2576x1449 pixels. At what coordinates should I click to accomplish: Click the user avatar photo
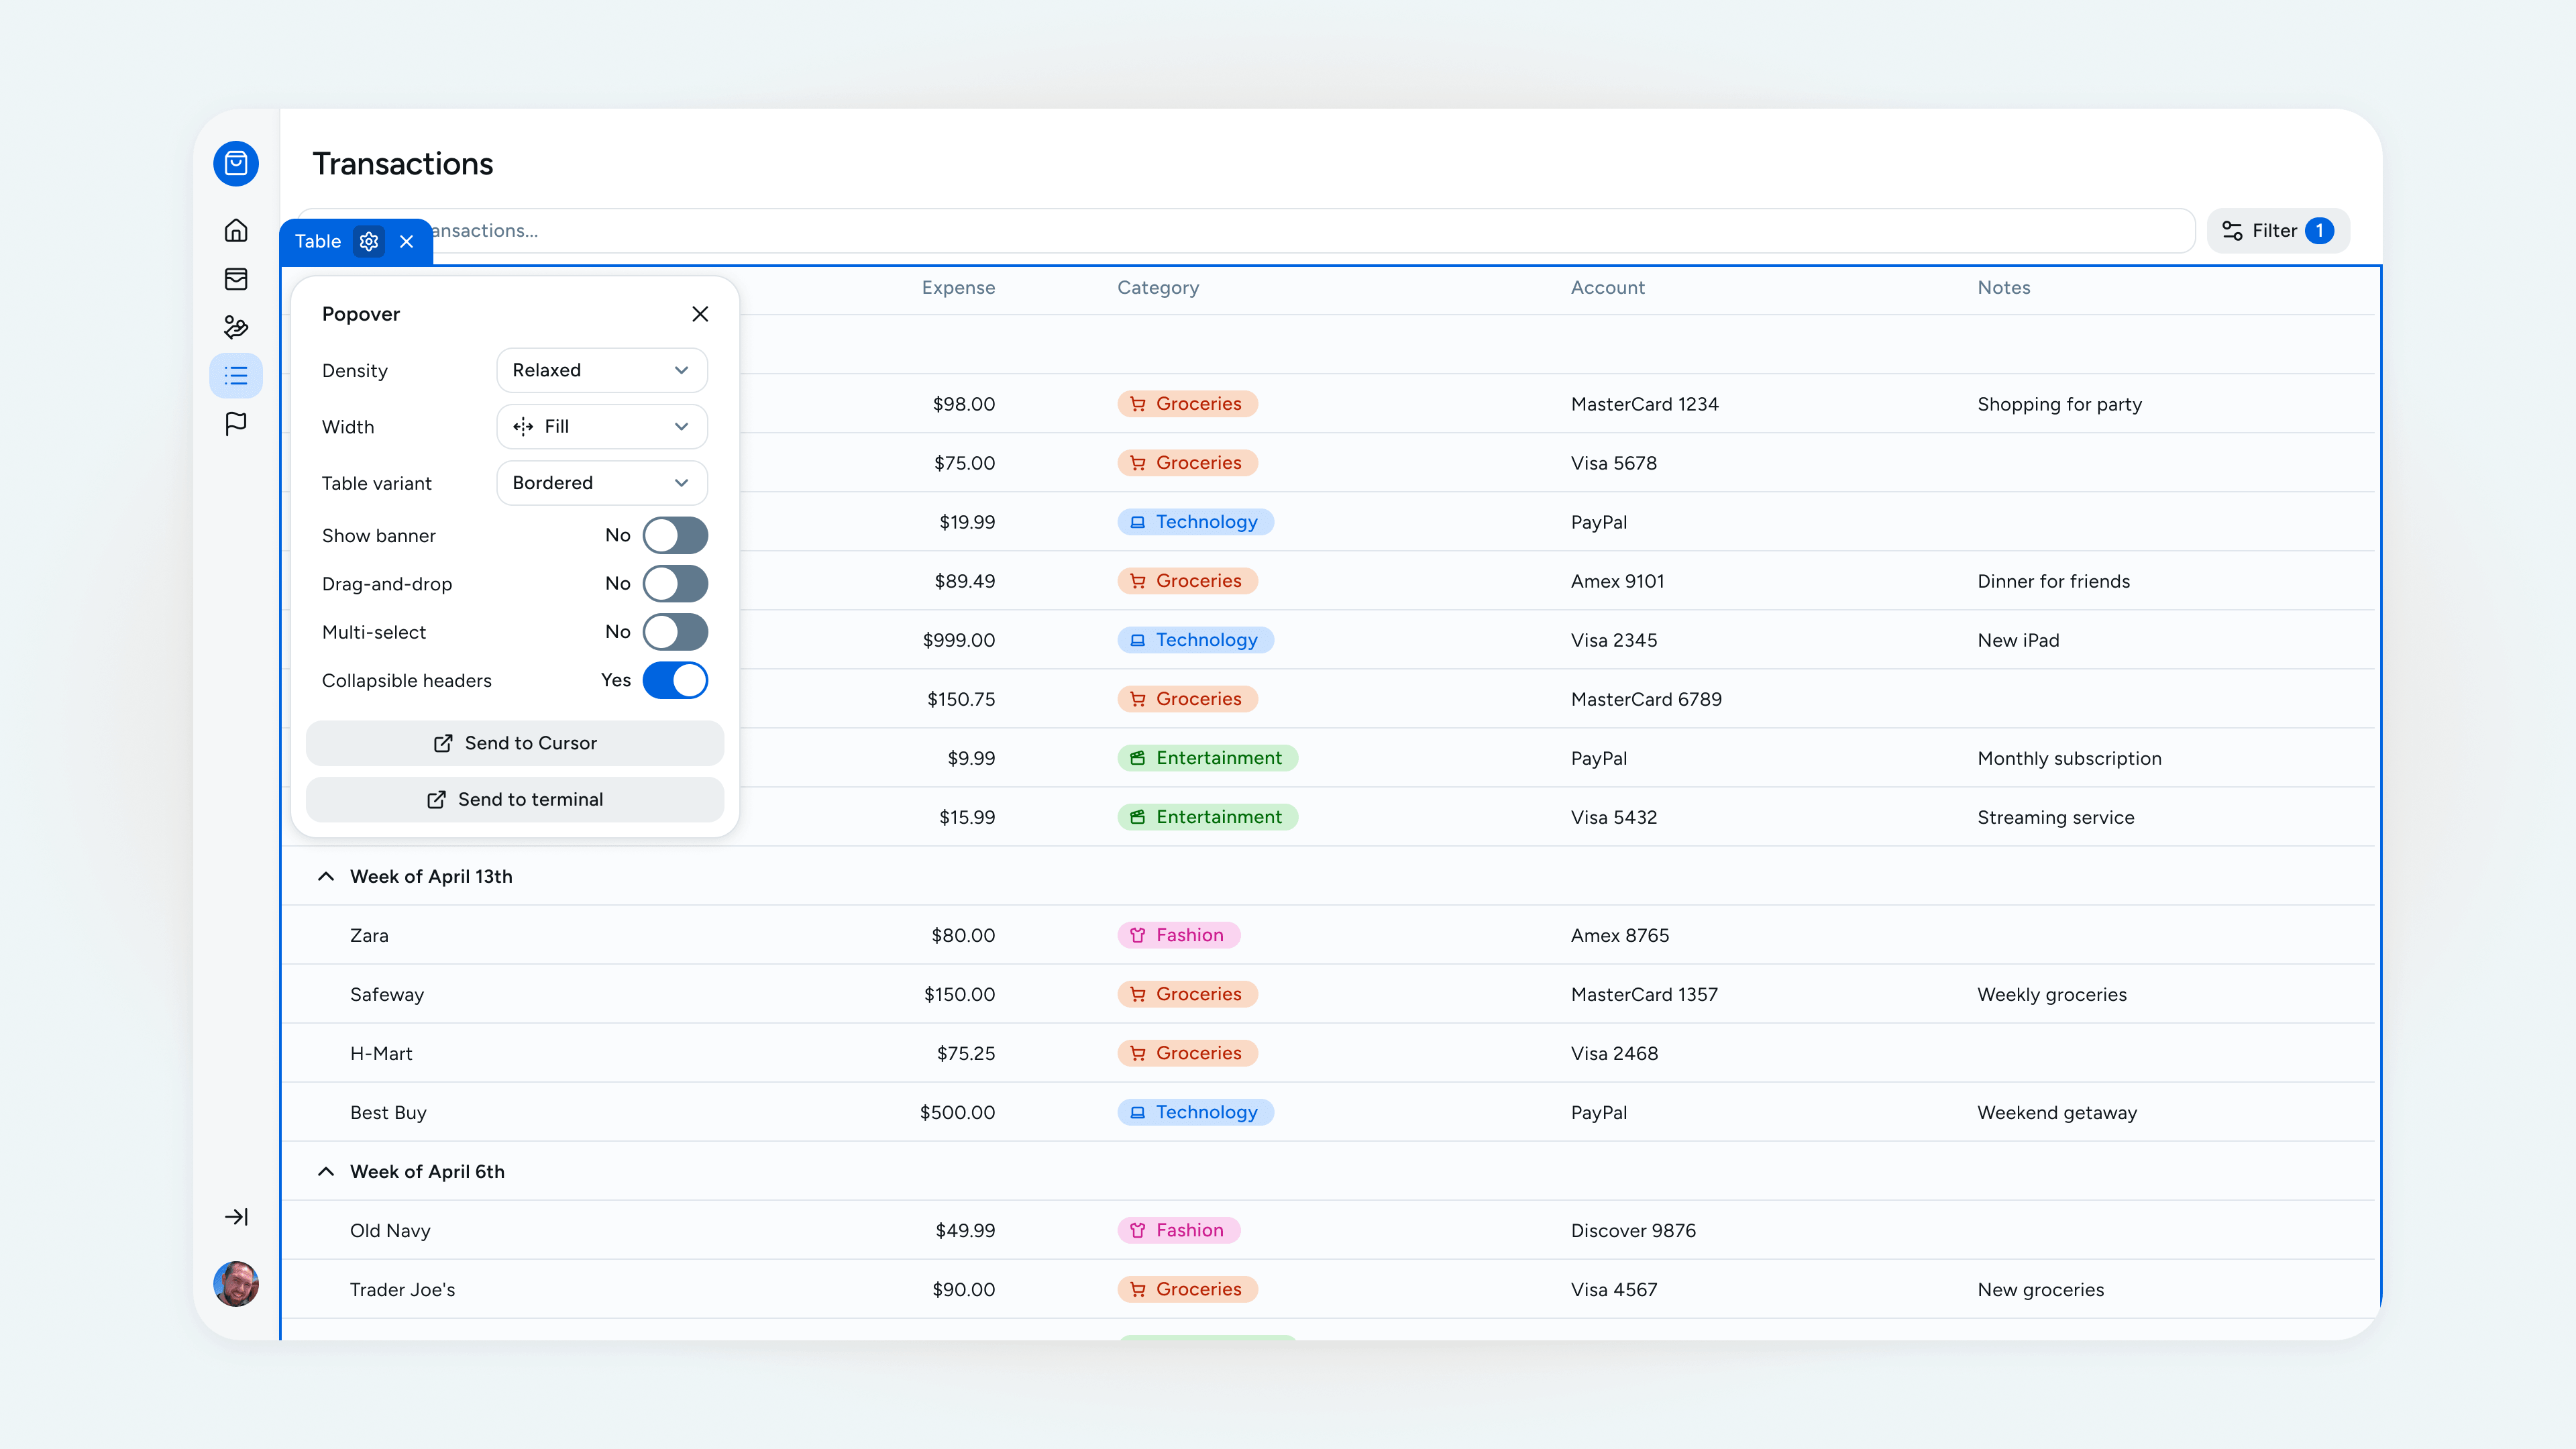pos(236,1284)
